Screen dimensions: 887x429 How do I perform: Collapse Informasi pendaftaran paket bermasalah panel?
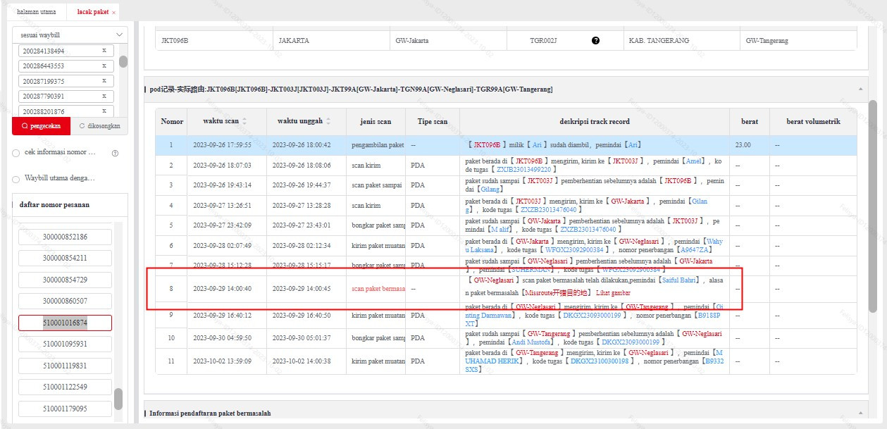click(x=859, y=413)
